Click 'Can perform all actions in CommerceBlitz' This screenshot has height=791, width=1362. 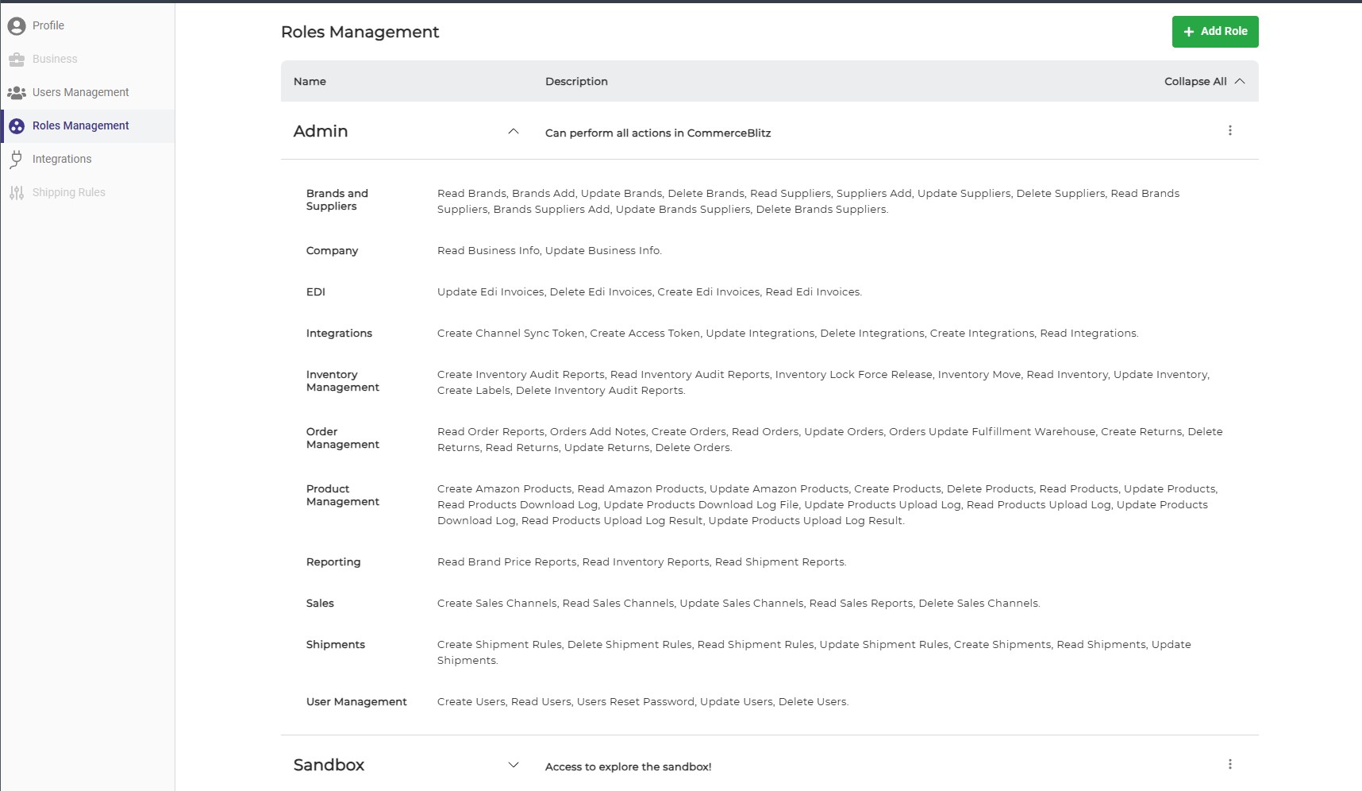coord(658,133)
